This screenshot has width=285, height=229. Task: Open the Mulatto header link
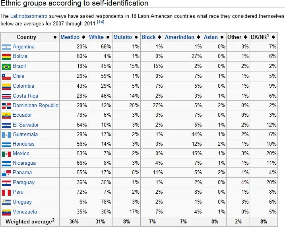[122, 37]
